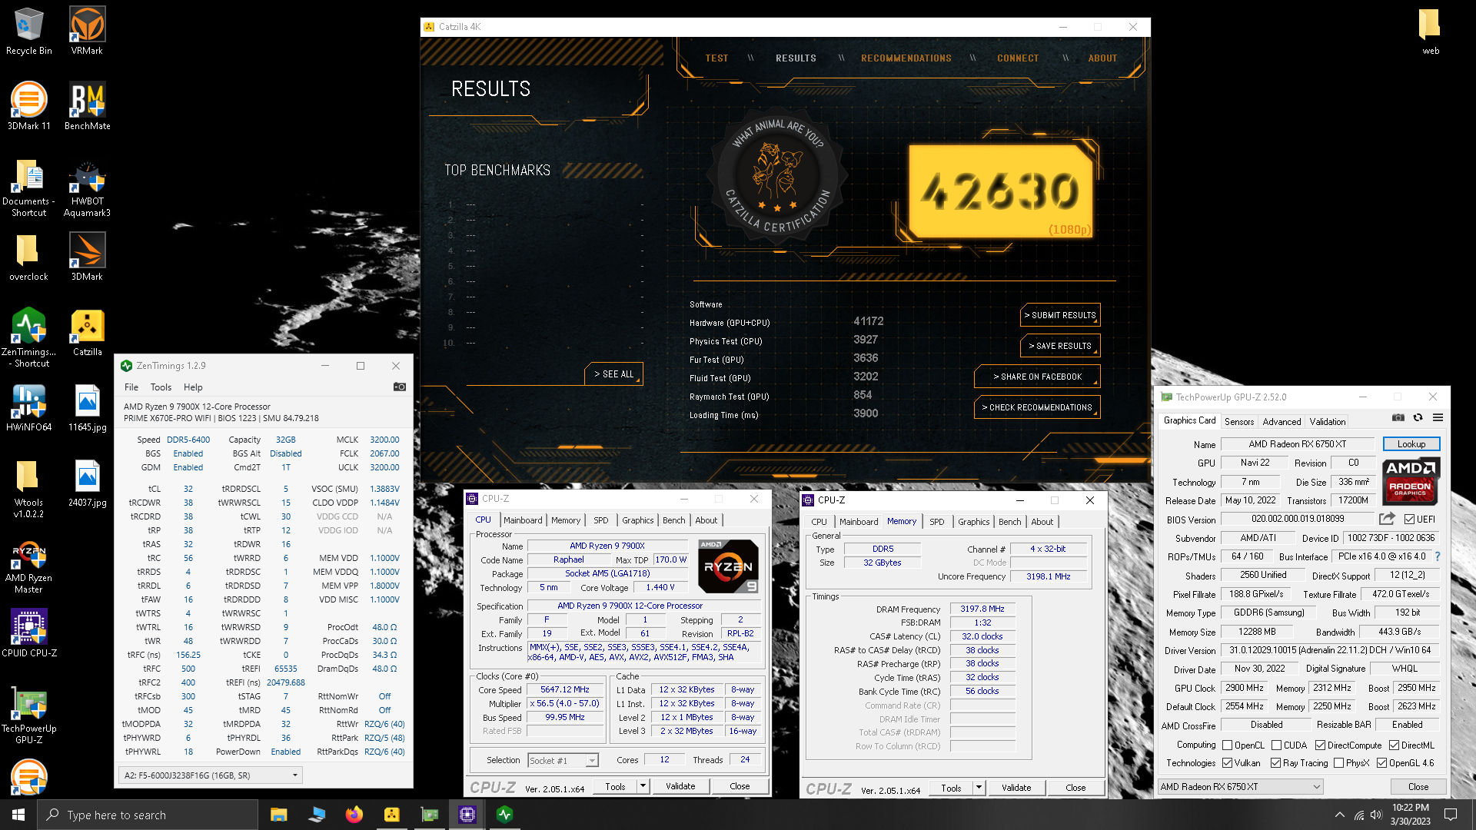Open GPU selection dropdown in GPU-Z
This screenshot has height=830, width=1476.
click(x=1240, y=787)
